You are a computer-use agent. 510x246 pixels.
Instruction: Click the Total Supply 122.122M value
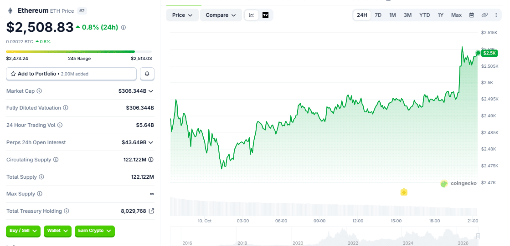pos(143,177)
